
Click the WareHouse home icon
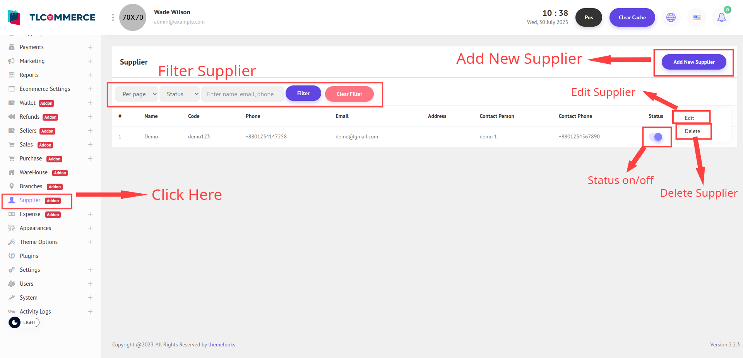tap(12, 172)
